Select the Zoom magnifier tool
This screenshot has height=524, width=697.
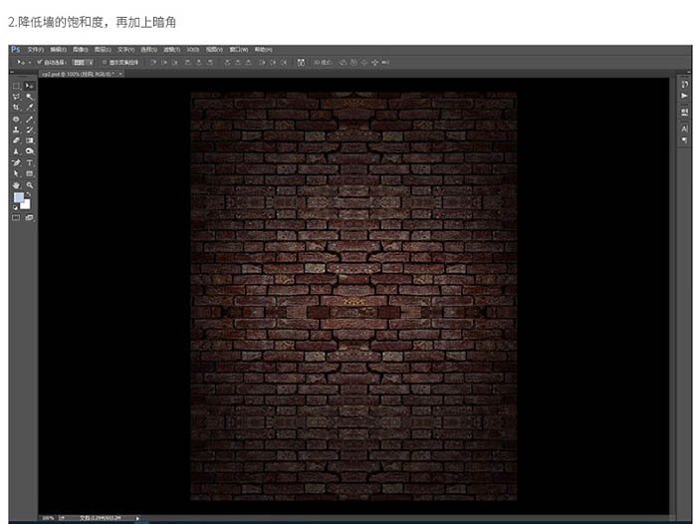[x=29, y=184]
